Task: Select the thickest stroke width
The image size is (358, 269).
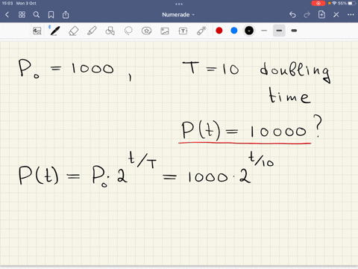Action: click(x=294, y=31)
